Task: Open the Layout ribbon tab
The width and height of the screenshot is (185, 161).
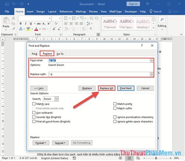Action: (x=52, y=12)
